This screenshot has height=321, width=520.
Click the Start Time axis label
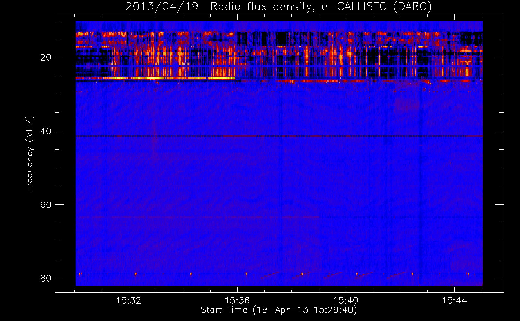[279, 310]
